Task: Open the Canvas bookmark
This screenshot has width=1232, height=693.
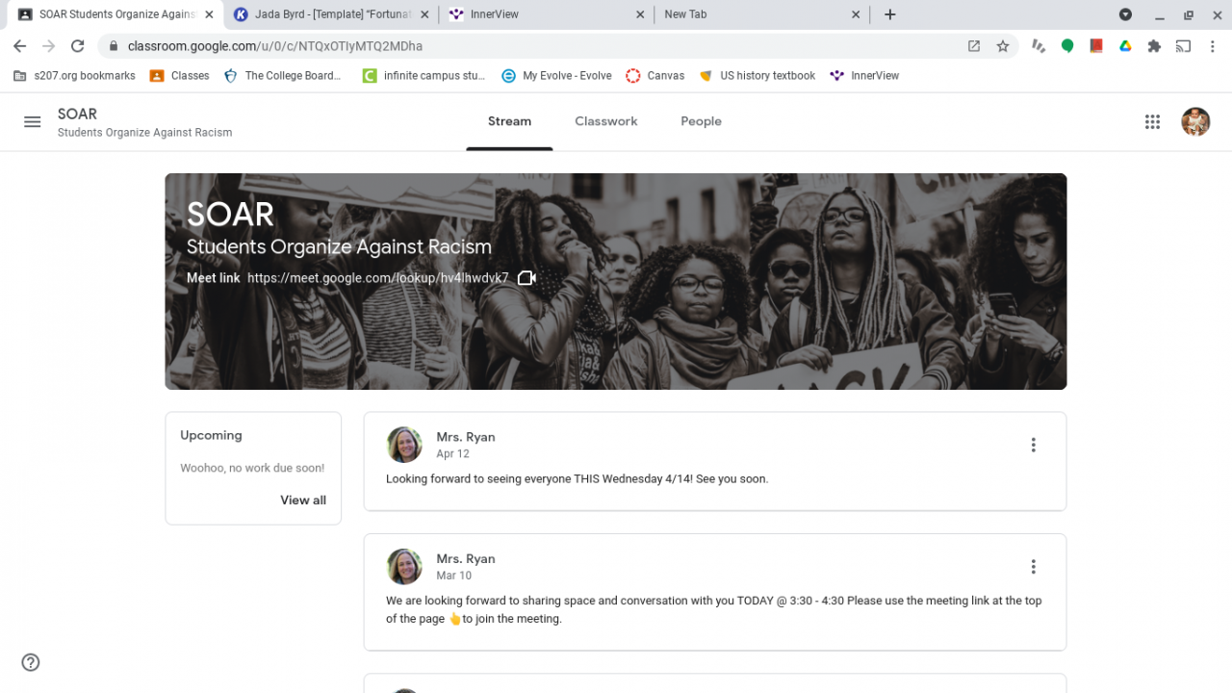Action: tap(655, 76)
